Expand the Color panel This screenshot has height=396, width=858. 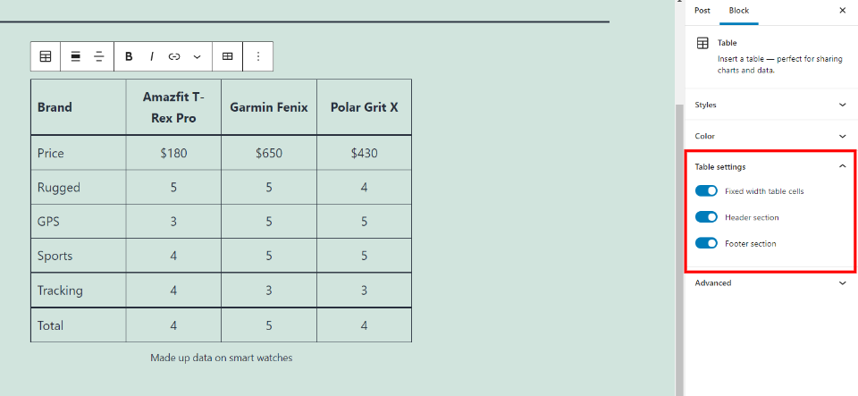(x=770, y=136)
